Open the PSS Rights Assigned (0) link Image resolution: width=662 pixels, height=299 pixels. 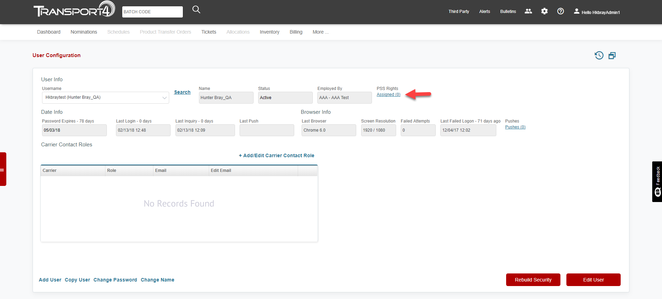388,95
